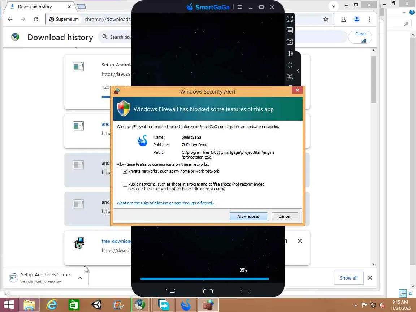The image size is (416, 312).
Task: Switch to details view in background window
Action: [403, 293]
